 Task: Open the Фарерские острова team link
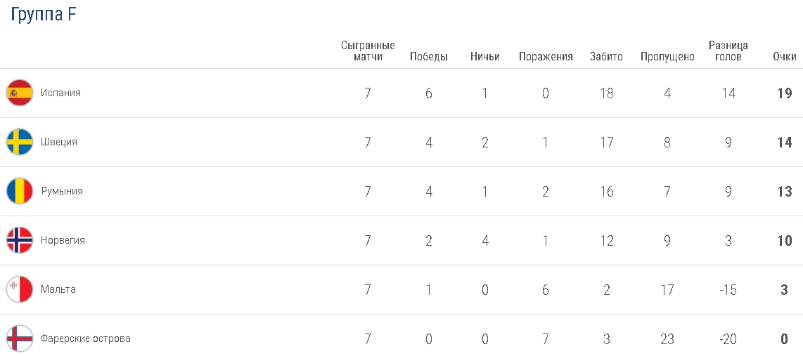pos(86,338)
